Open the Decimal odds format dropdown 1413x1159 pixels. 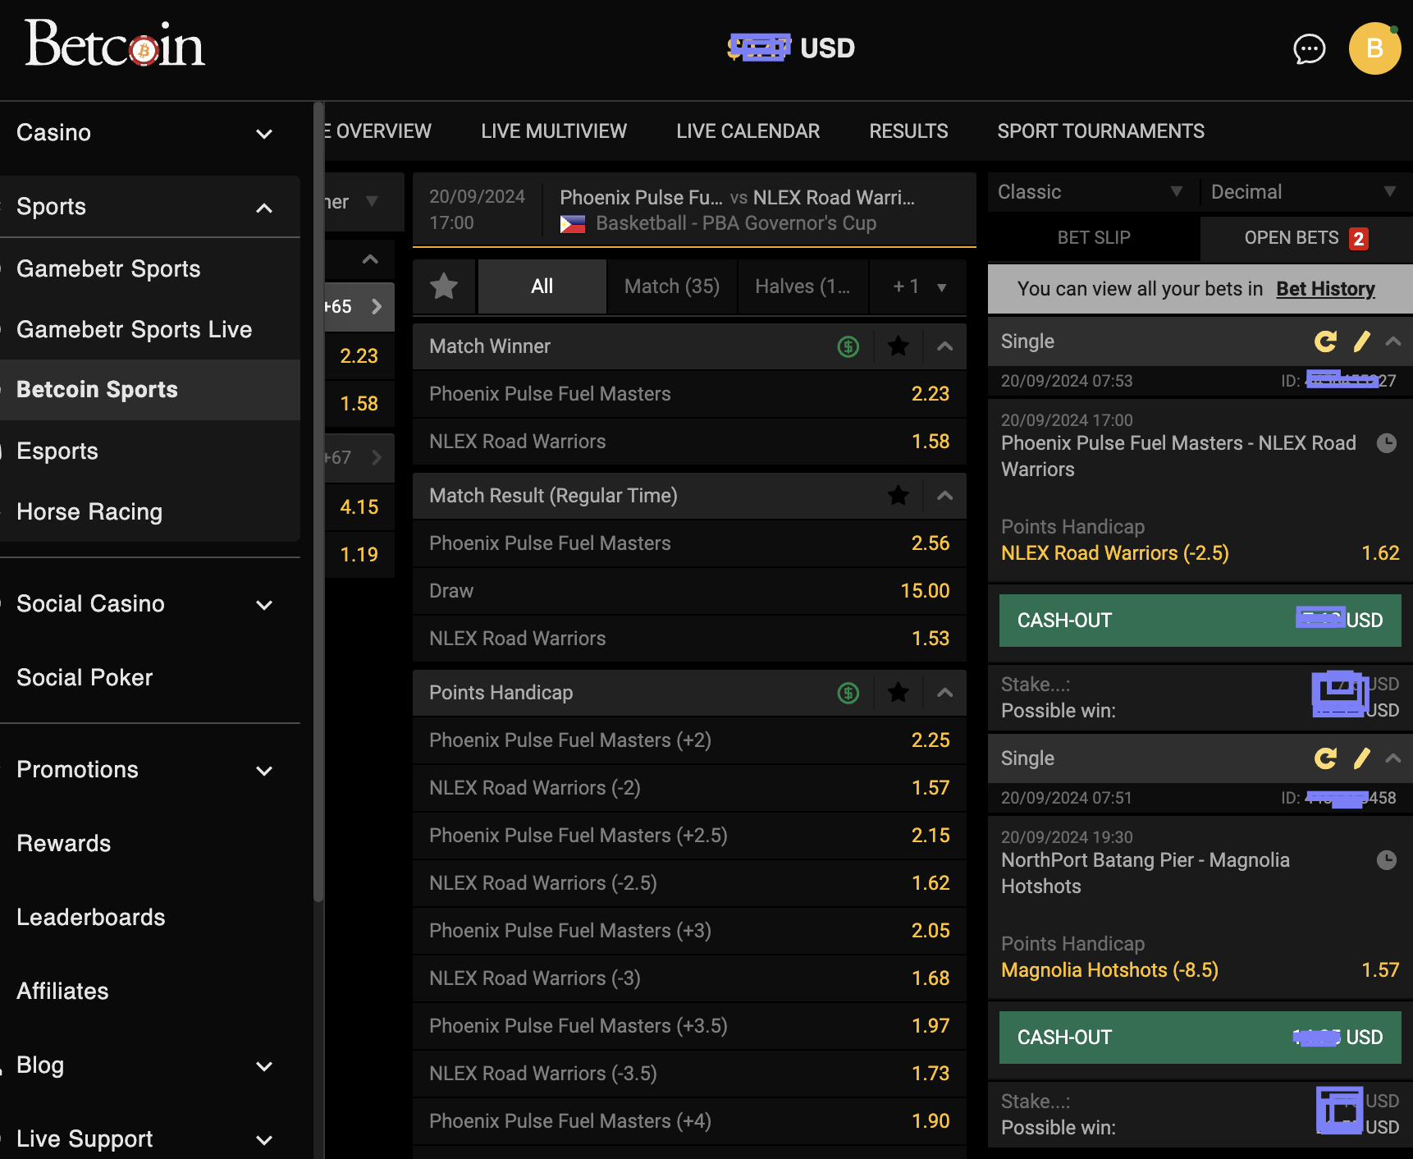point(1305,192)
